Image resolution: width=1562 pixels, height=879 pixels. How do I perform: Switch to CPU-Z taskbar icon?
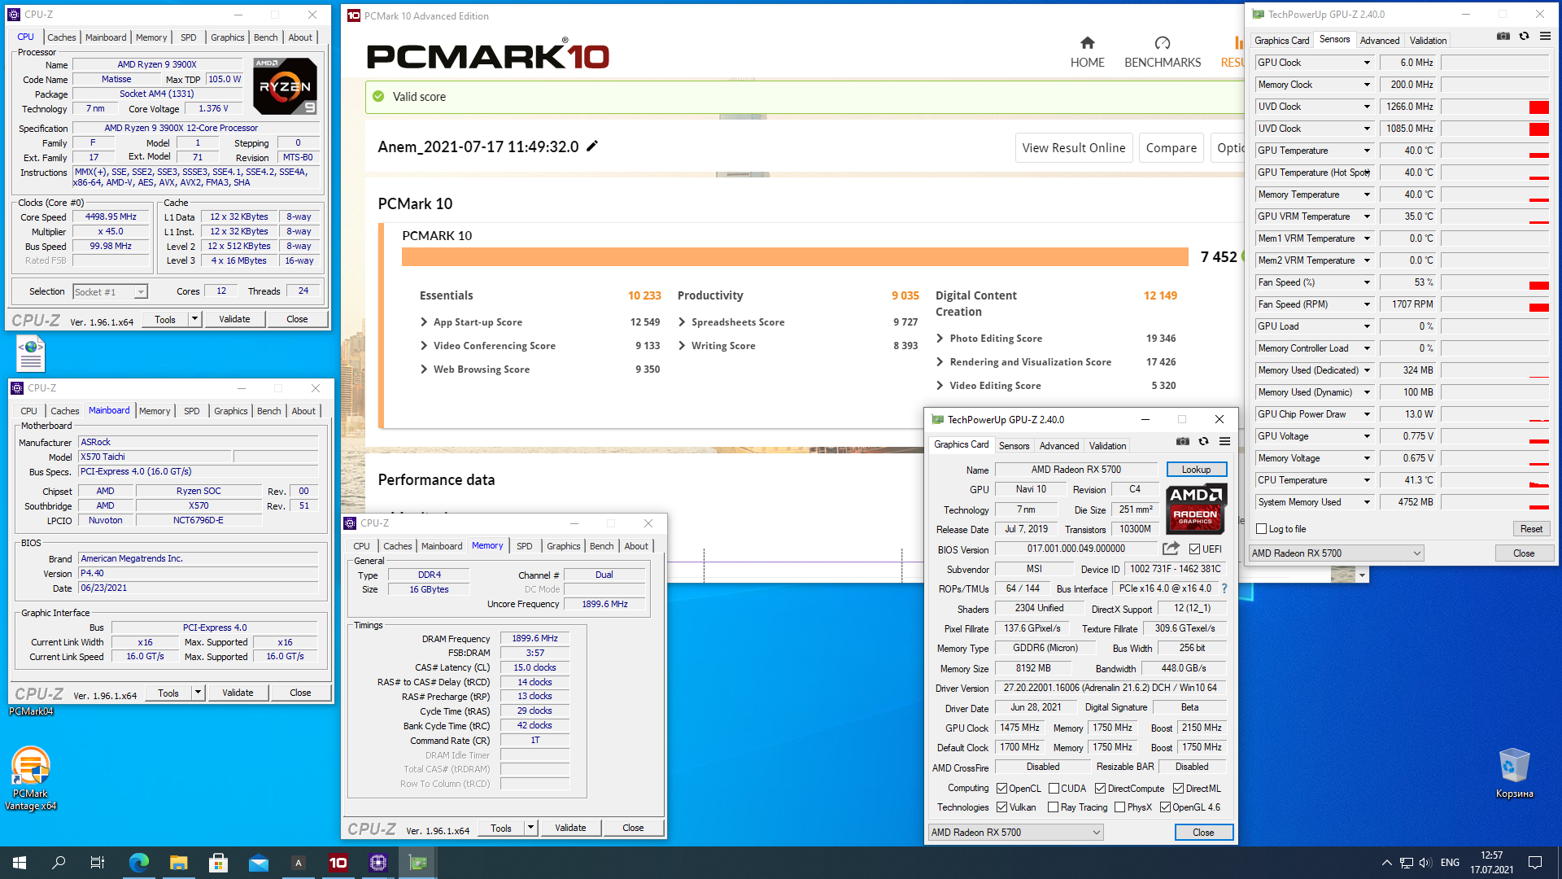tap(378, 863)
